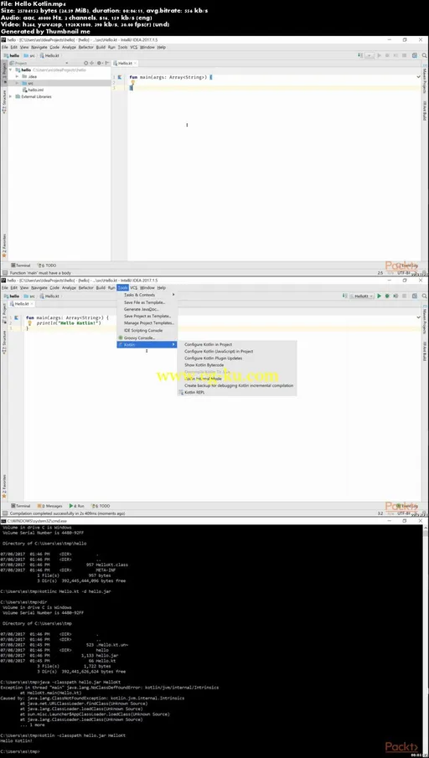Click Kotlin gutter icon beside println main function
This screenshot has width=429, height=758.
click(16, 317)
